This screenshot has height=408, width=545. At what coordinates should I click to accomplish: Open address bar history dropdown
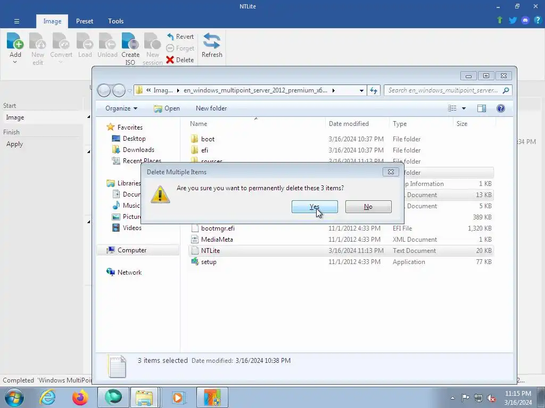click(361, 90)
